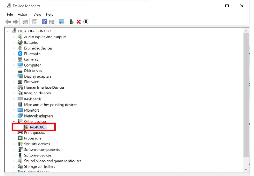This screenshot has height=176, width=254.
Task: Expand the Processors chevron
Action: tap(14, 138)
